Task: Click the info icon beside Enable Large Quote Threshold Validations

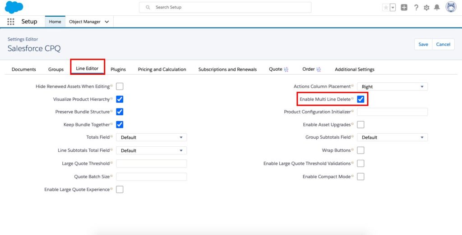Action: pos(352,163)
